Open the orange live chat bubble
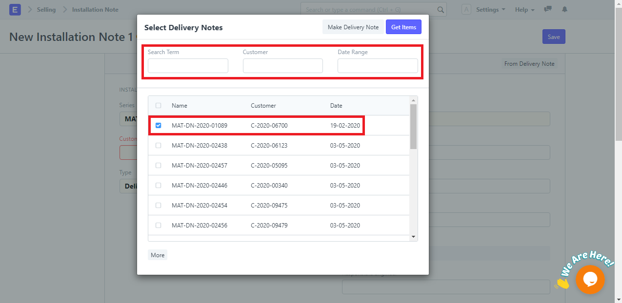This screenshot has width=622, height=303. (590, 279)
